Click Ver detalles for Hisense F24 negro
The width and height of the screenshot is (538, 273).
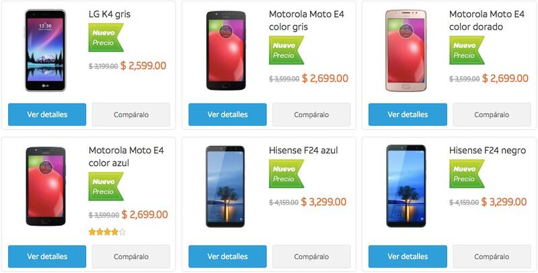(408, 257)
